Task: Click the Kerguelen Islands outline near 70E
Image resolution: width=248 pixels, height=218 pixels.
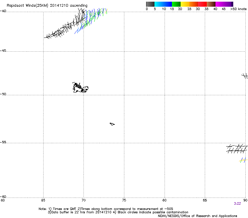Action: point(80,88)
